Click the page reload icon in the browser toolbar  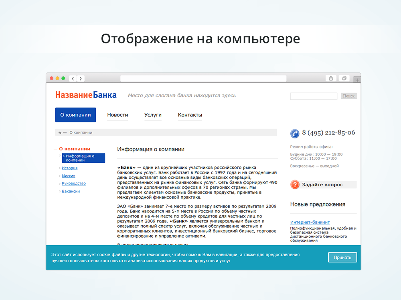[x=344, y=78]
